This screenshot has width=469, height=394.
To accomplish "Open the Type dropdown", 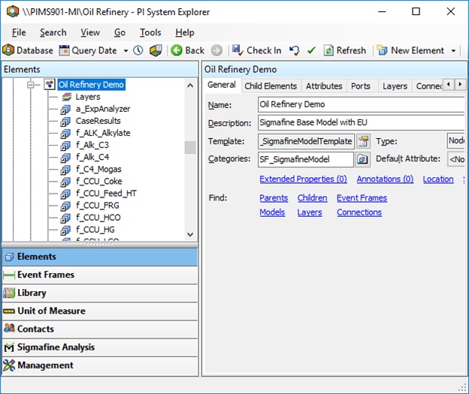I will [455, 140].
